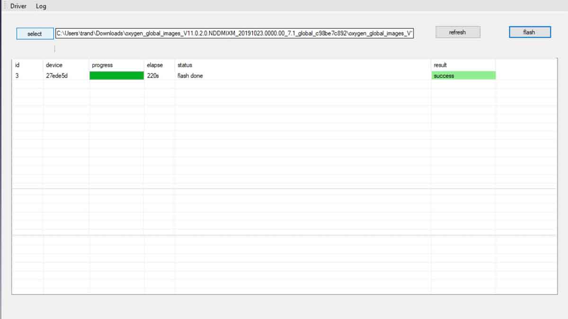Screen dimensions: 568x319
Task: Open the Log menu
Action: coord(41,6)
